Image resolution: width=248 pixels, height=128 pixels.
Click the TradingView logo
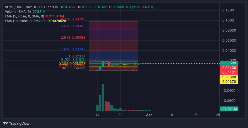click(x=16, y=123)
